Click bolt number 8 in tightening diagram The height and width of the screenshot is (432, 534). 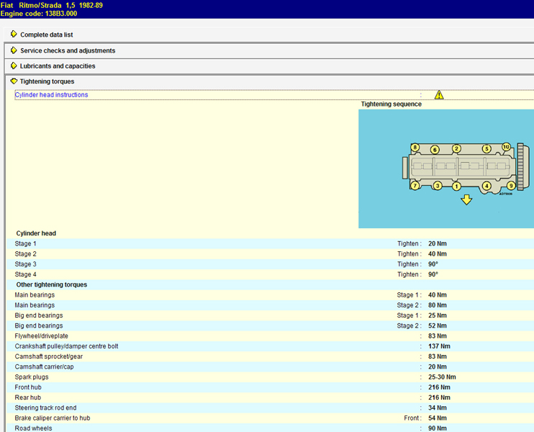point(415,148)
